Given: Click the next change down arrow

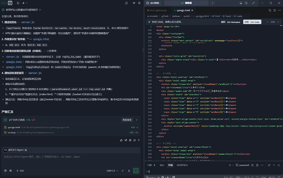Looking at the screenshot, I should point(278,22).
